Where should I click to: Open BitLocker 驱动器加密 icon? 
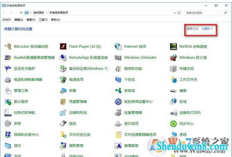pos(8,47)
